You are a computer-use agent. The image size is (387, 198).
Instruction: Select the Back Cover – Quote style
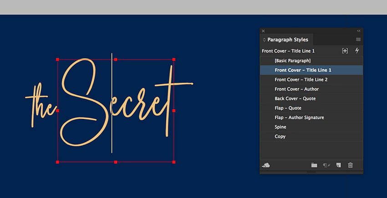(x=295, y=99)
